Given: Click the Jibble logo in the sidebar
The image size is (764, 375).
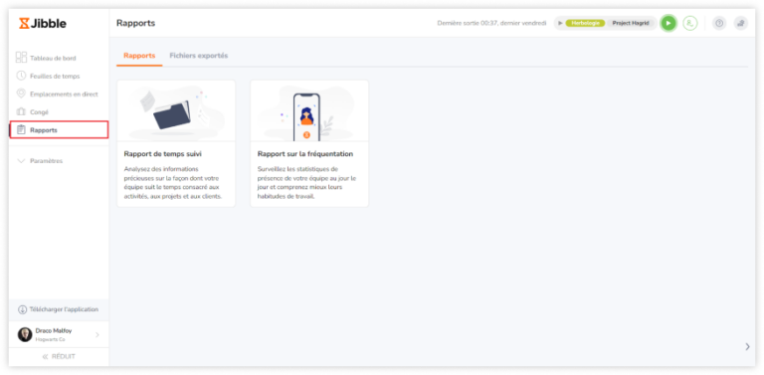Looking at the screenshot, I should (43, 24).
